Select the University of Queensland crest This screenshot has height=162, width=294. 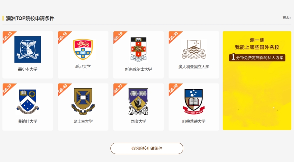click(83, 101)
